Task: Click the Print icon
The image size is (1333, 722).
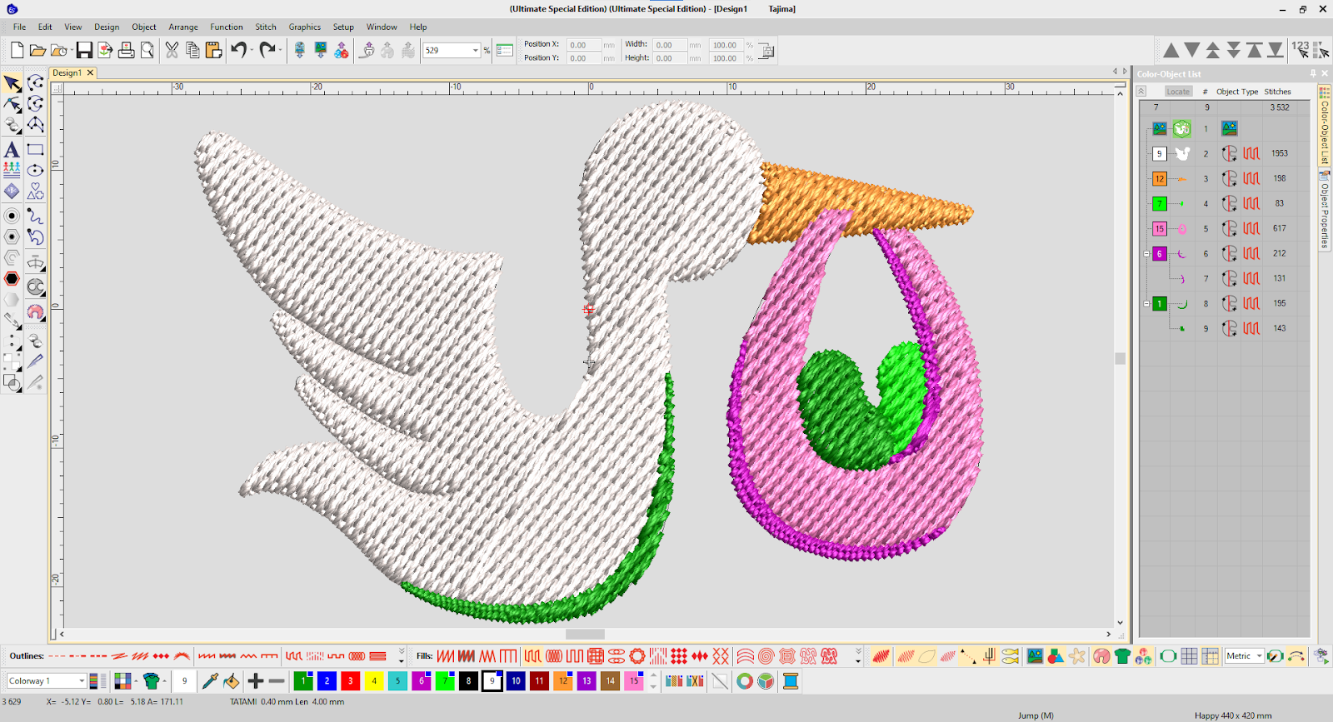Action: (x=126, y=51)
